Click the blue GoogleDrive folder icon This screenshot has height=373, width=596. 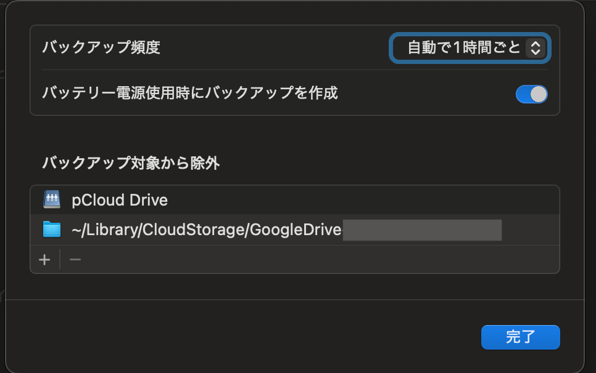(x=52, y=230)
